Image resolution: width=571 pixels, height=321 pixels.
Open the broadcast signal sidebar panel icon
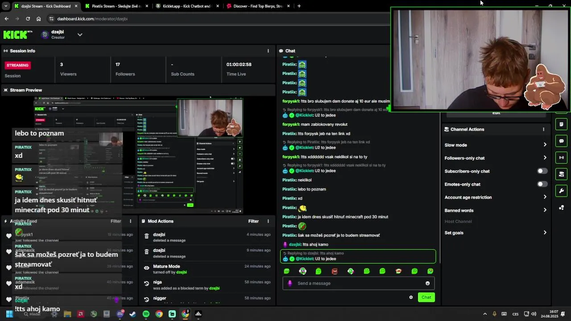coord(561,157)
